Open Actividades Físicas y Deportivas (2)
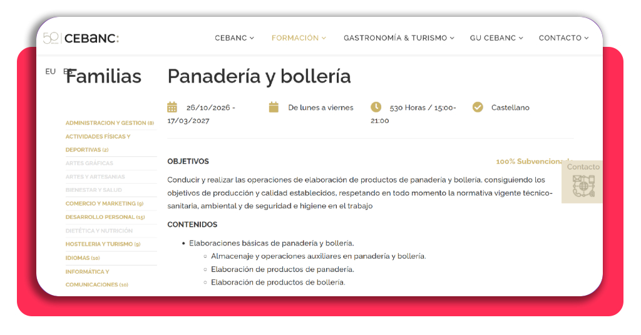 click(98, 143)
